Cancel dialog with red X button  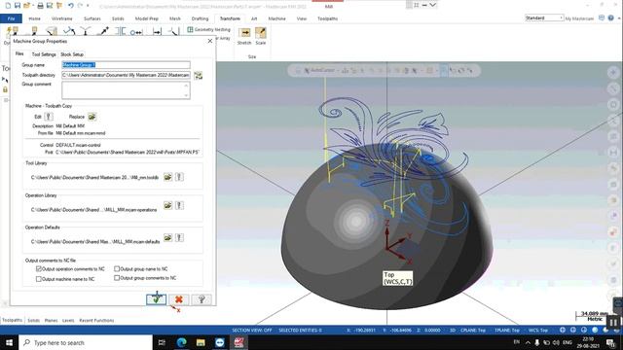(179, 299)
